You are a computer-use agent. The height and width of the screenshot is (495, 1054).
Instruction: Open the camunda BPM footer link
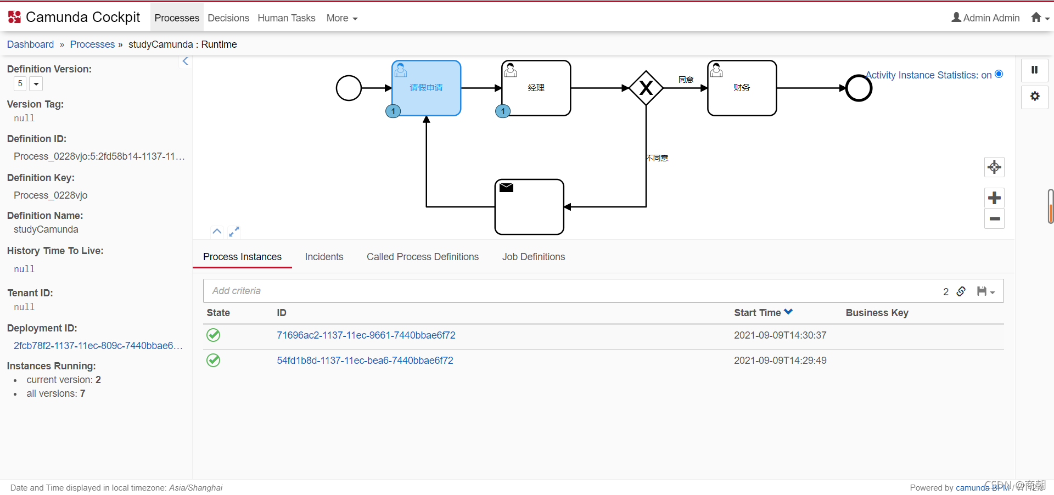pyautogui.click(x=983, y=488)
